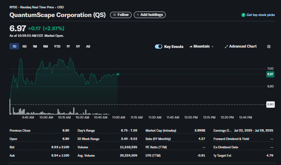
Task: Switch chart to 5D range
Action: click(24, 47)
